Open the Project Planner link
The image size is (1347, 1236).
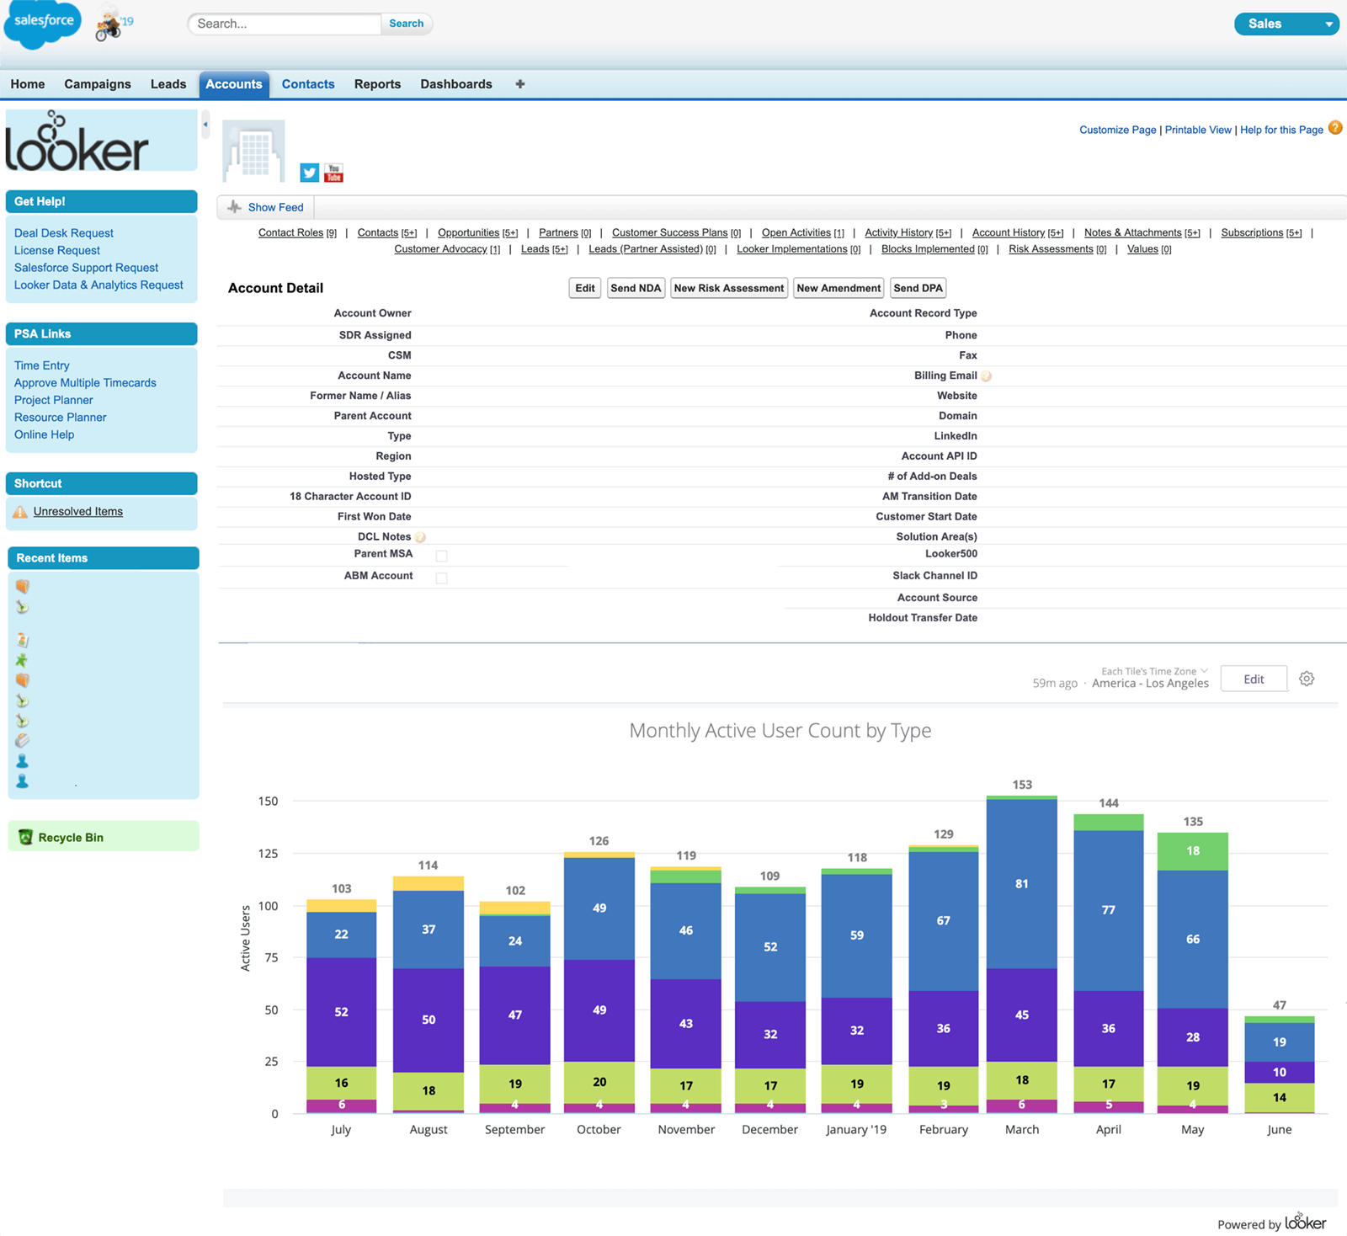click(54, 400)
